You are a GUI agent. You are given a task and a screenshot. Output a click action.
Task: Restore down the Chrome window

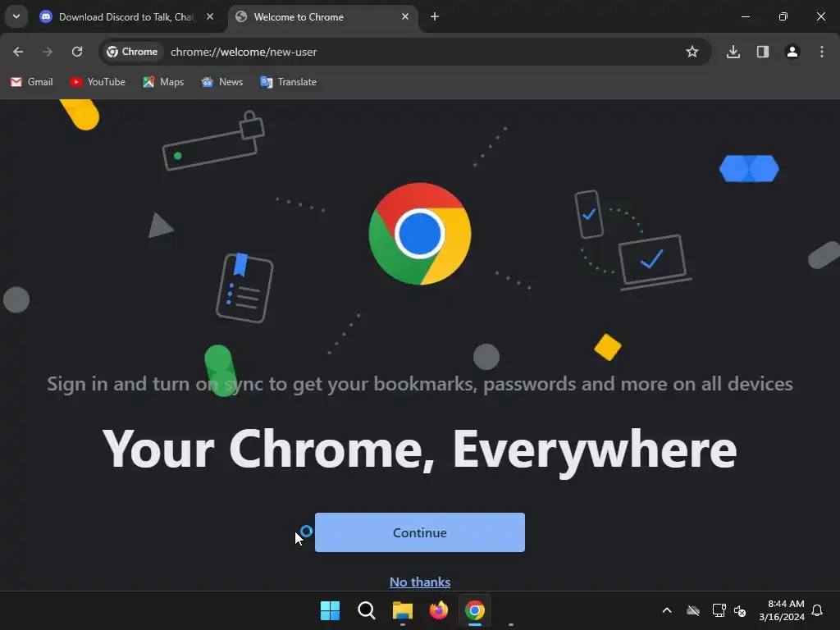coord(783,16)
